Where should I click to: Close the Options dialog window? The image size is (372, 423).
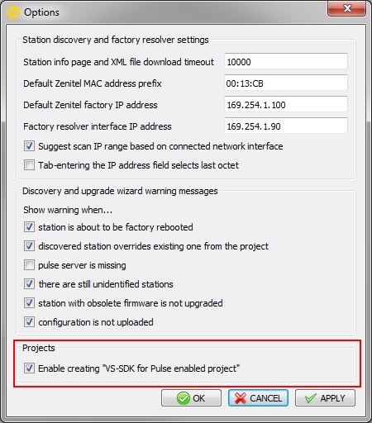coord(347,8)
